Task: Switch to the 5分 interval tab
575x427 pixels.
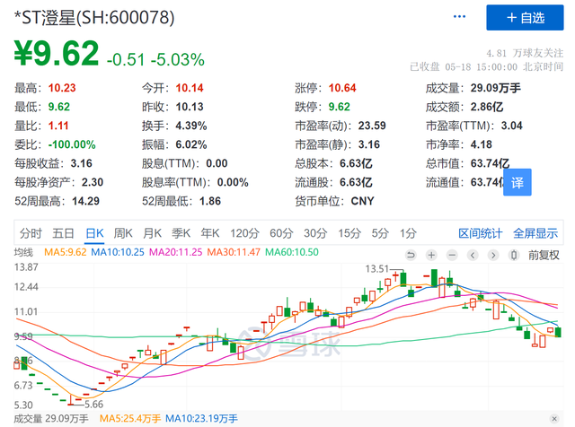Action: pos(380,233)
